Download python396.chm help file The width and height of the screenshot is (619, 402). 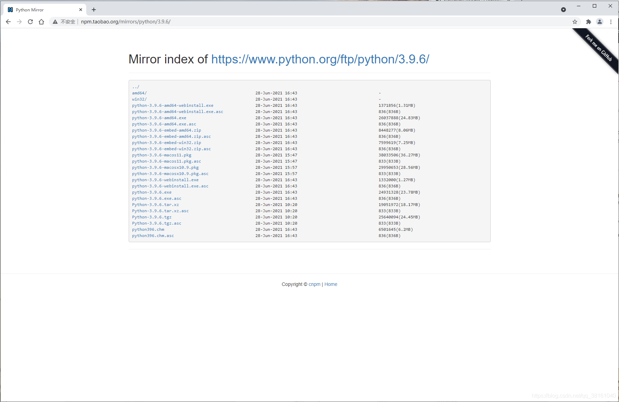148,229
